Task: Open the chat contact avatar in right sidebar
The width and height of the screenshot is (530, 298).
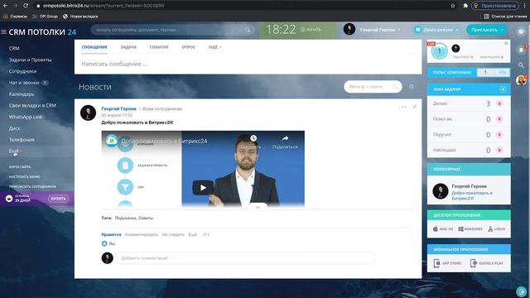Action: 521,80
